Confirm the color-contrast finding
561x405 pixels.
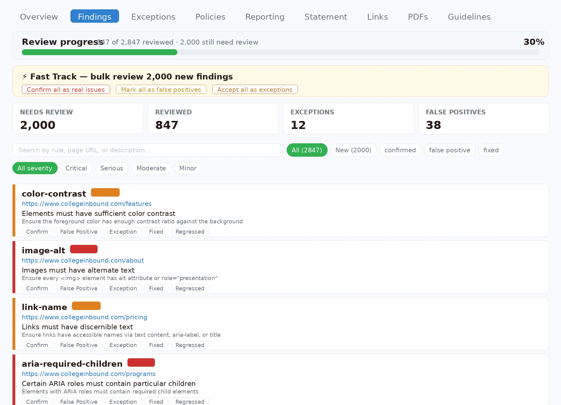pos(37,232)
